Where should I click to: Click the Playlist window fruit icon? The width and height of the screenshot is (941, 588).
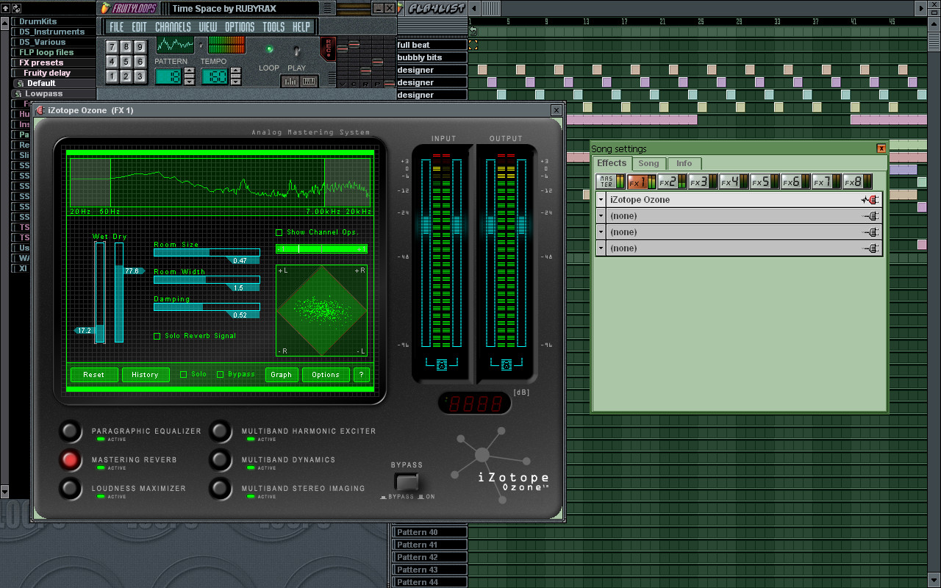click(x=401, y=8)
